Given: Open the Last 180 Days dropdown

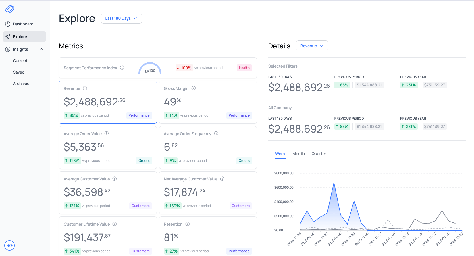Looking at the screenshot, I should pyautogui.click(x=121, y=18).
